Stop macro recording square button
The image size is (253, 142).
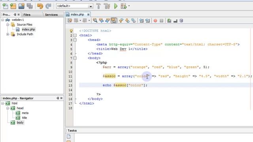(162, 21)
